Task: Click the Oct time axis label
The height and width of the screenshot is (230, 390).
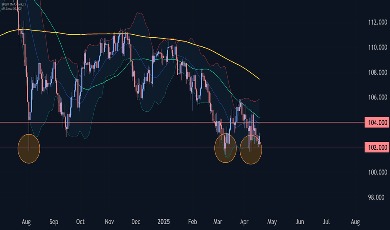Action: pos(80,222)
